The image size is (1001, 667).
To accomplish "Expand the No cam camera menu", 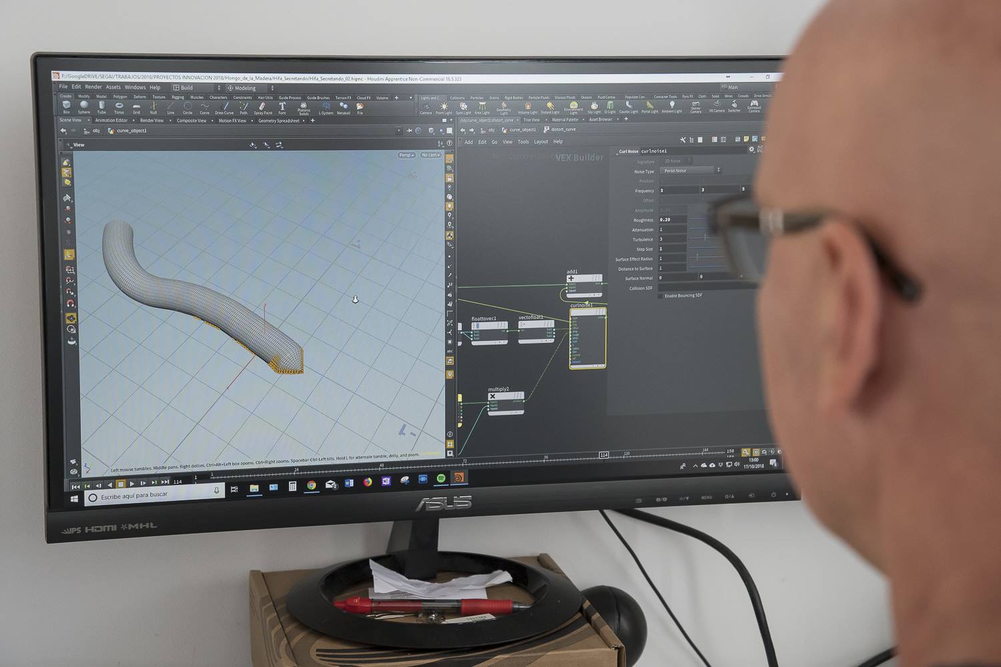I will tap(430, 155).
